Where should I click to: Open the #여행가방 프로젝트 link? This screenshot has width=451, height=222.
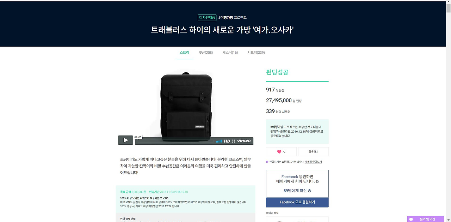[233, 17]
